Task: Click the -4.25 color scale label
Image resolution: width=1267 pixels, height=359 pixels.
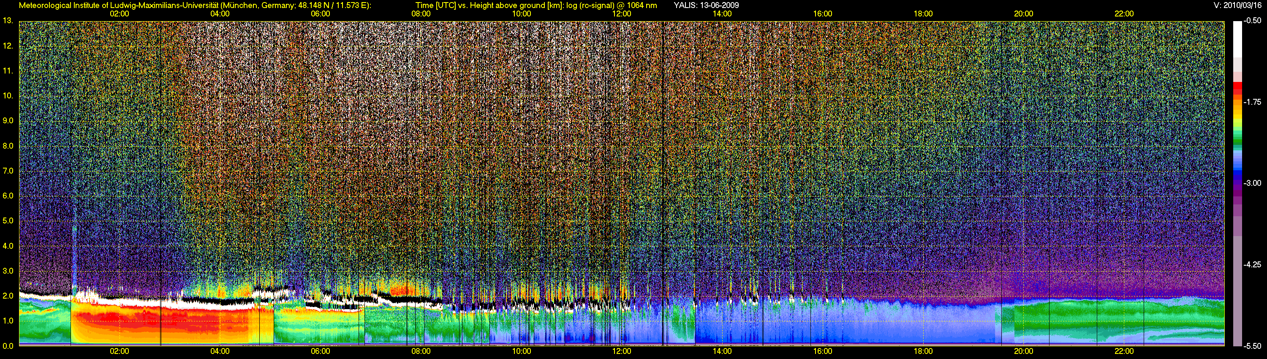Action: [1253, 264]
